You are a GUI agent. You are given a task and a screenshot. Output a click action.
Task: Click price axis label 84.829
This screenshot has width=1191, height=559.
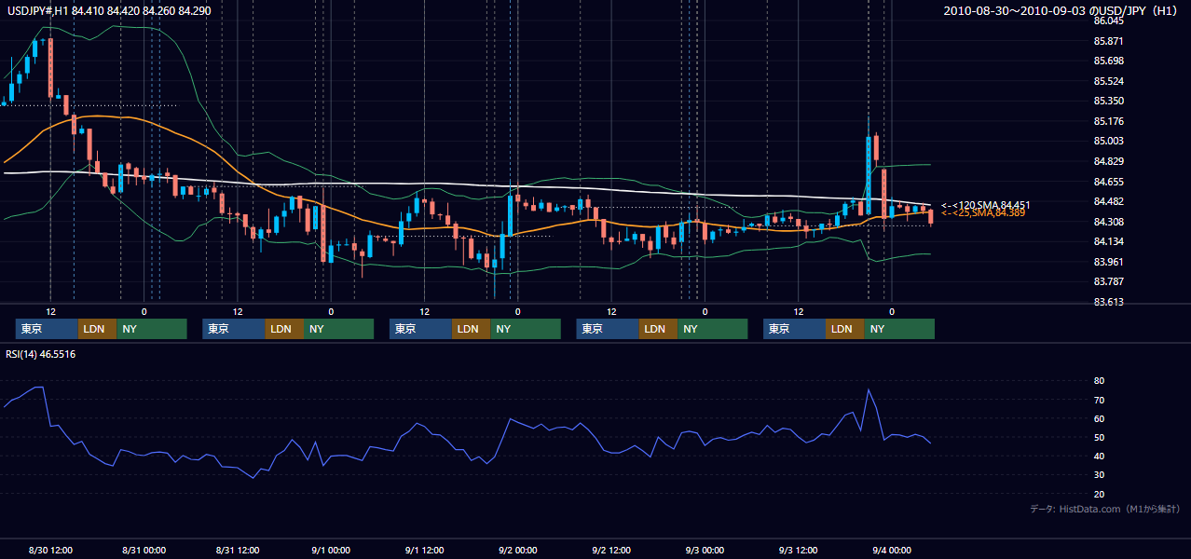point(1108,161)
